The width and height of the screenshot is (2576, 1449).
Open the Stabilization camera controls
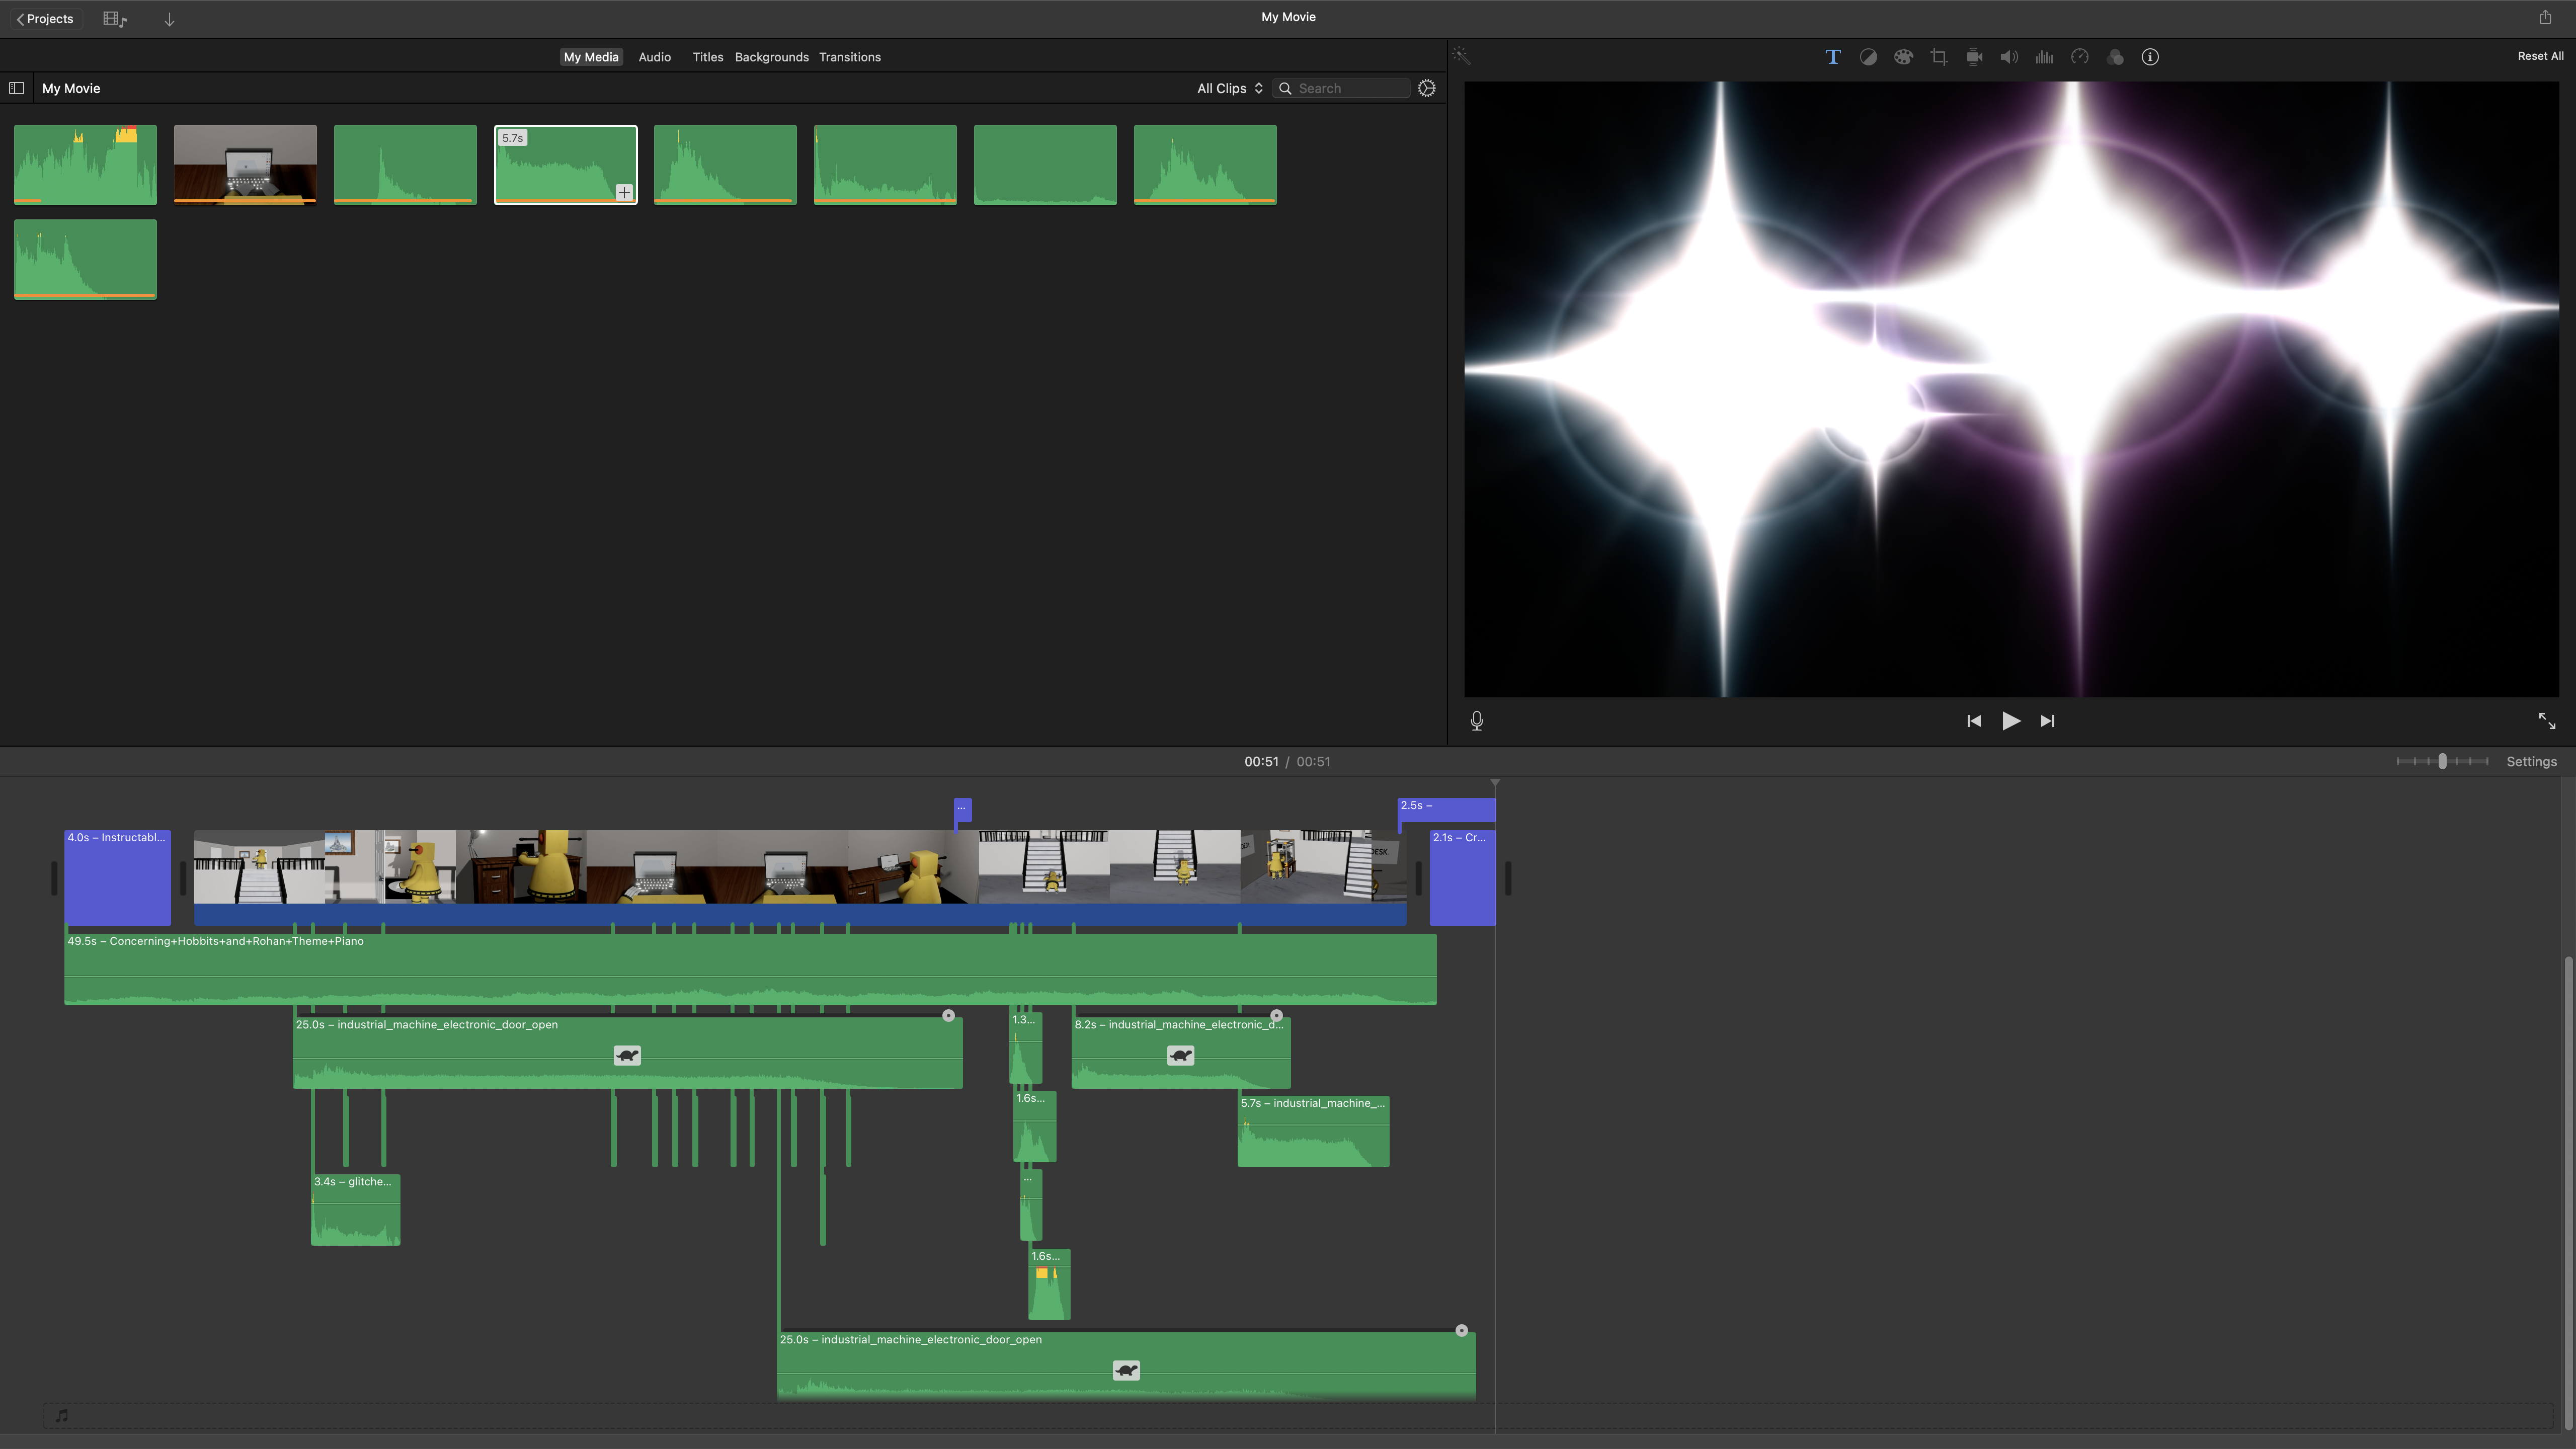coord(1974,57)
